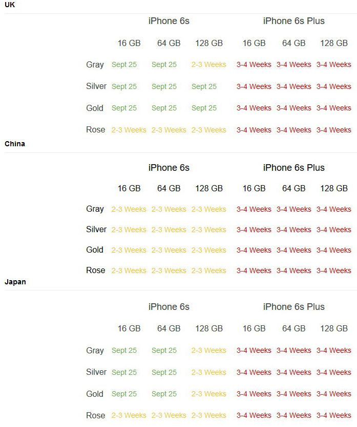This screenshot has width=357, height=427.
Task: Click the Rose row label in Japan table
Action: [96, 416]
